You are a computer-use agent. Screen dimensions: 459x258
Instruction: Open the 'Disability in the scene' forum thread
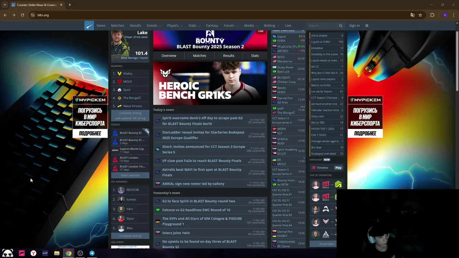click(327, 54)
